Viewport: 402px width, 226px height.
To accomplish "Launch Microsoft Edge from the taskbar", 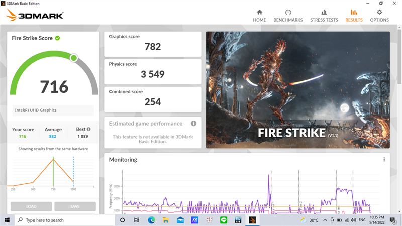I will click(151, 220).
